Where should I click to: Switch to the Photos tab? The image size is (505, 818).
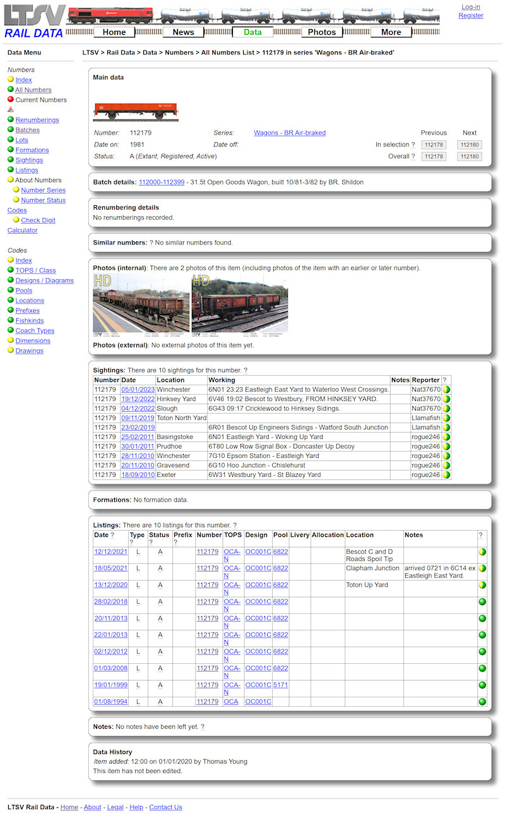322,32
